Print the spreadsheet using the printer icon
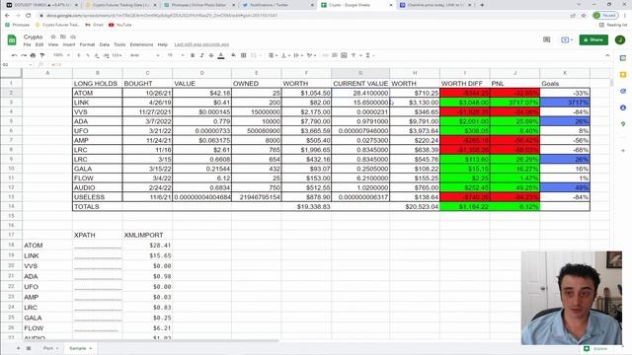 (33, 55)
